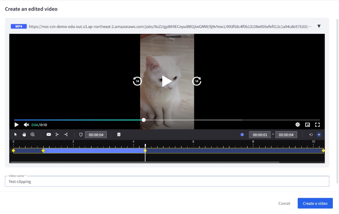Select the arrow pointer tool
339x214 pixels.
[16, 135]
